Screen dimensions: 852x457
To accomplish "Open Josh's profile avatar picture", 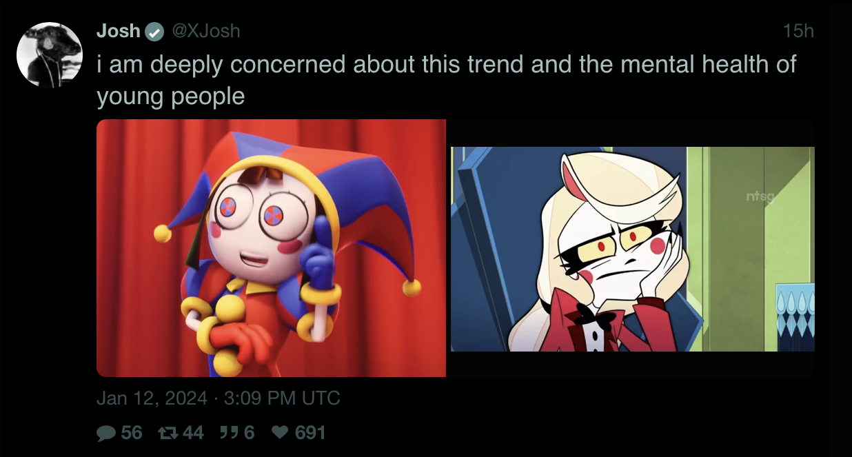I will 50,55.
